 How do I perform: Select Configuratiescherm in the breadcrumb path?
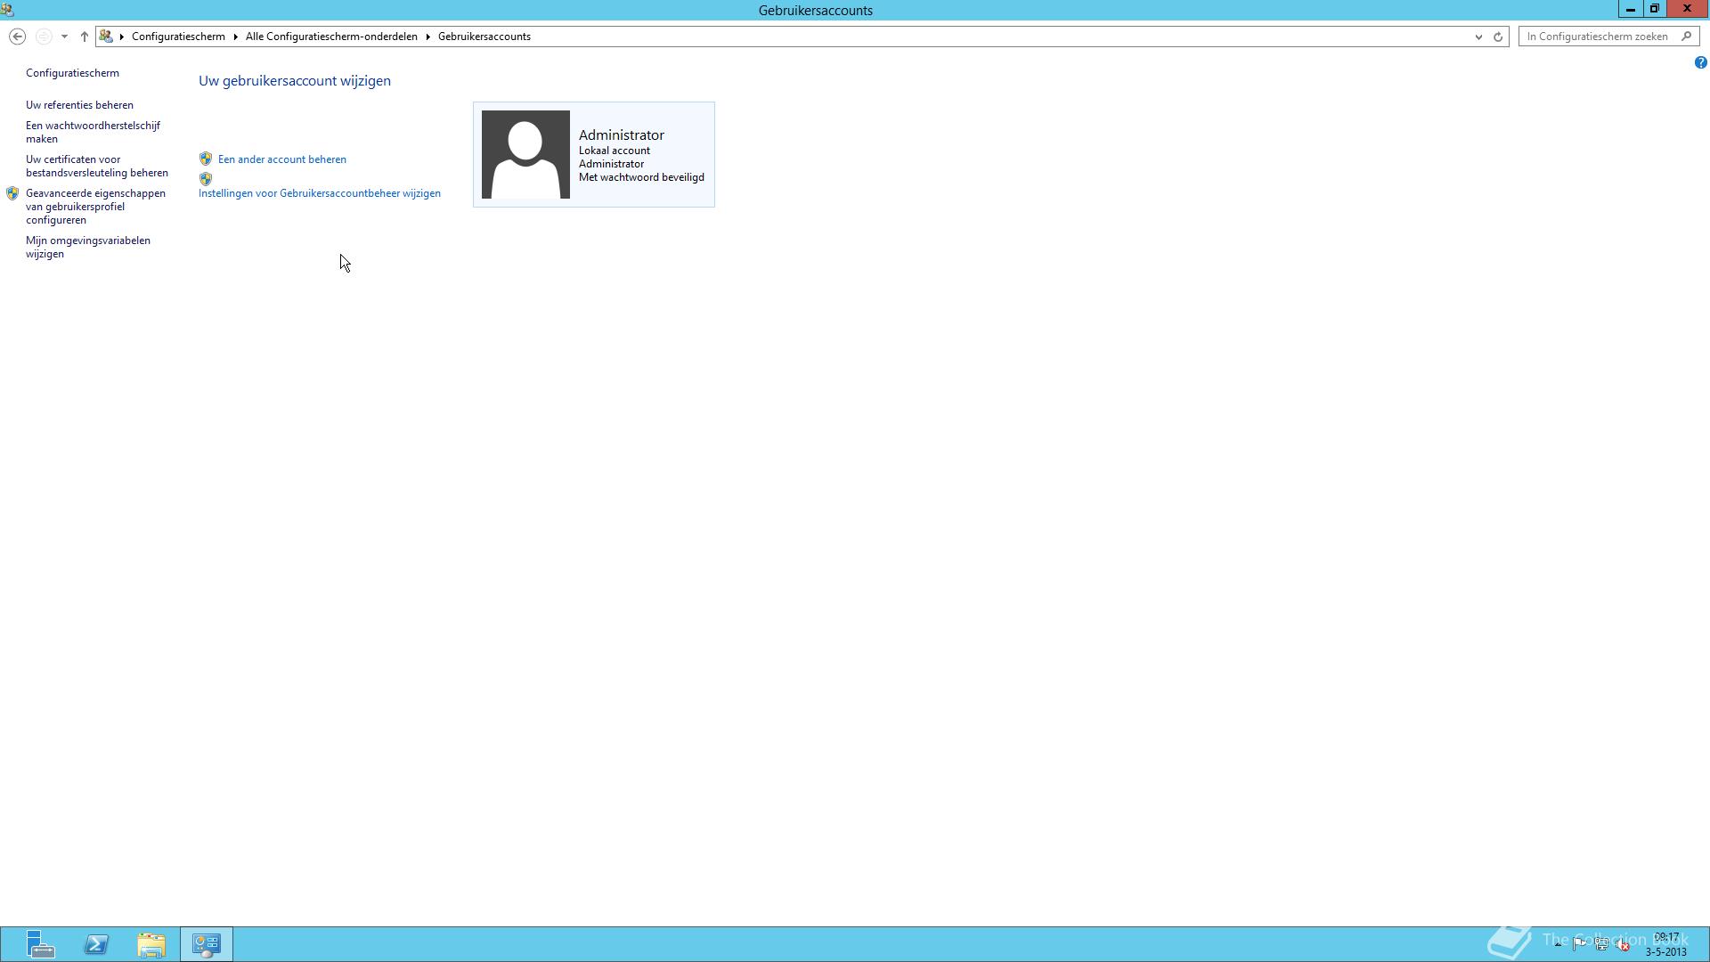[178, 37]
